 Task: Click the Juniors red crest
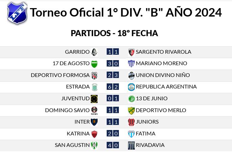[x=131, y=122]
